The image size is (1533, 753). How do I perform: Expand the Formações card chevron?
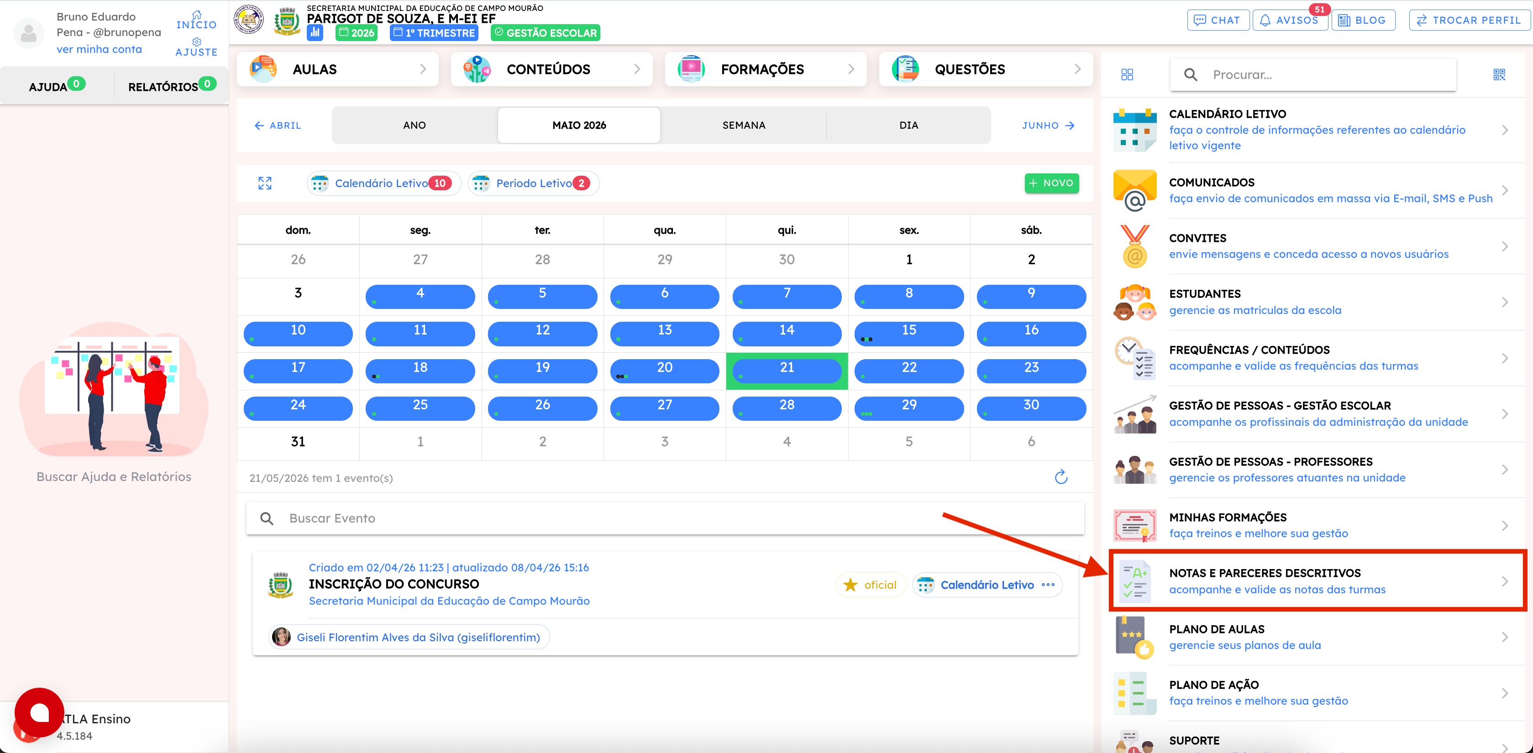click(x=851, y=69)
